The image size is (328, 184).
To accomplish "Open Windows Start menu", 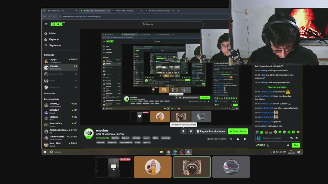I will pos(45,152).
